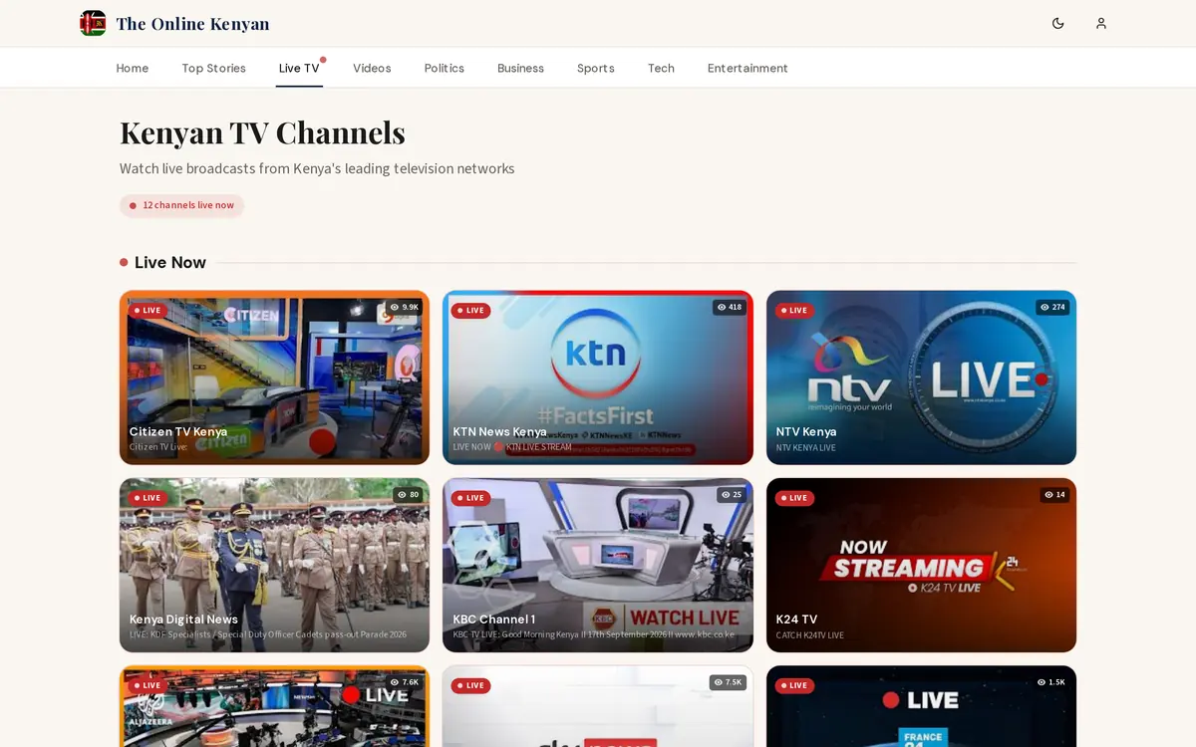Click the NTV Kenya channel title
Image resolution: width=1196 pixels, height=747 pixels.
coord(806,432)
